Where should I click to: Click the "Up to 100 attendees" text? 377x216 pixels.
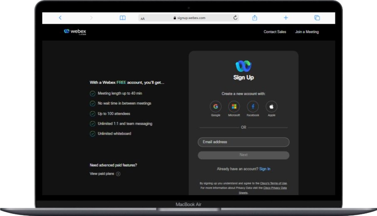pos(114,113)
